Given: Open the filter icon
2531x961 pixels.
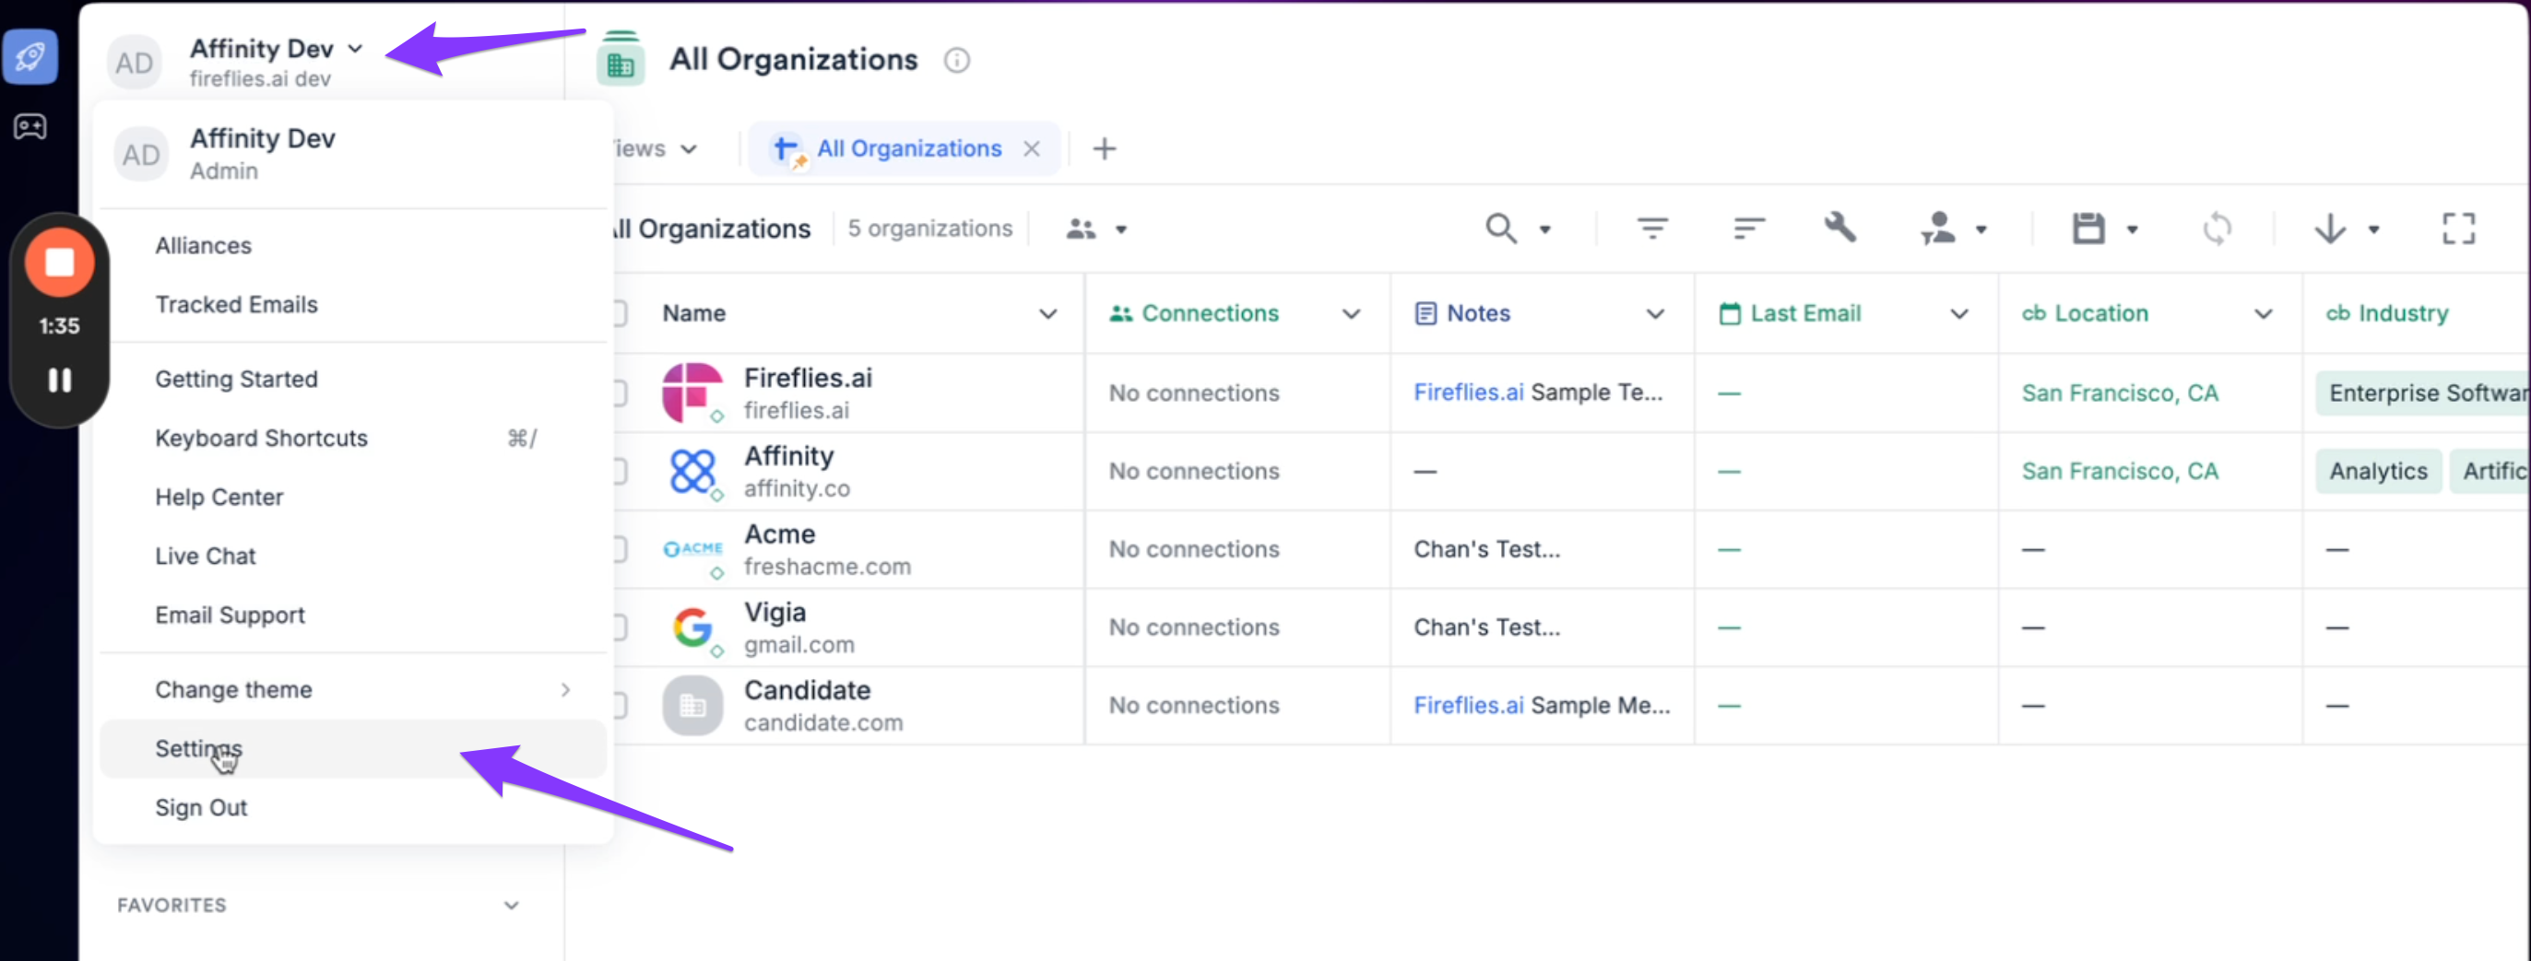Looking at the screenshot, I should point(1652,229).
